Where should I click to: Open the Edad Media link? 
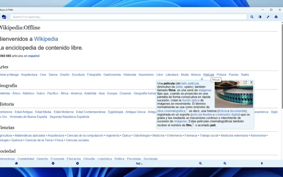43,112
